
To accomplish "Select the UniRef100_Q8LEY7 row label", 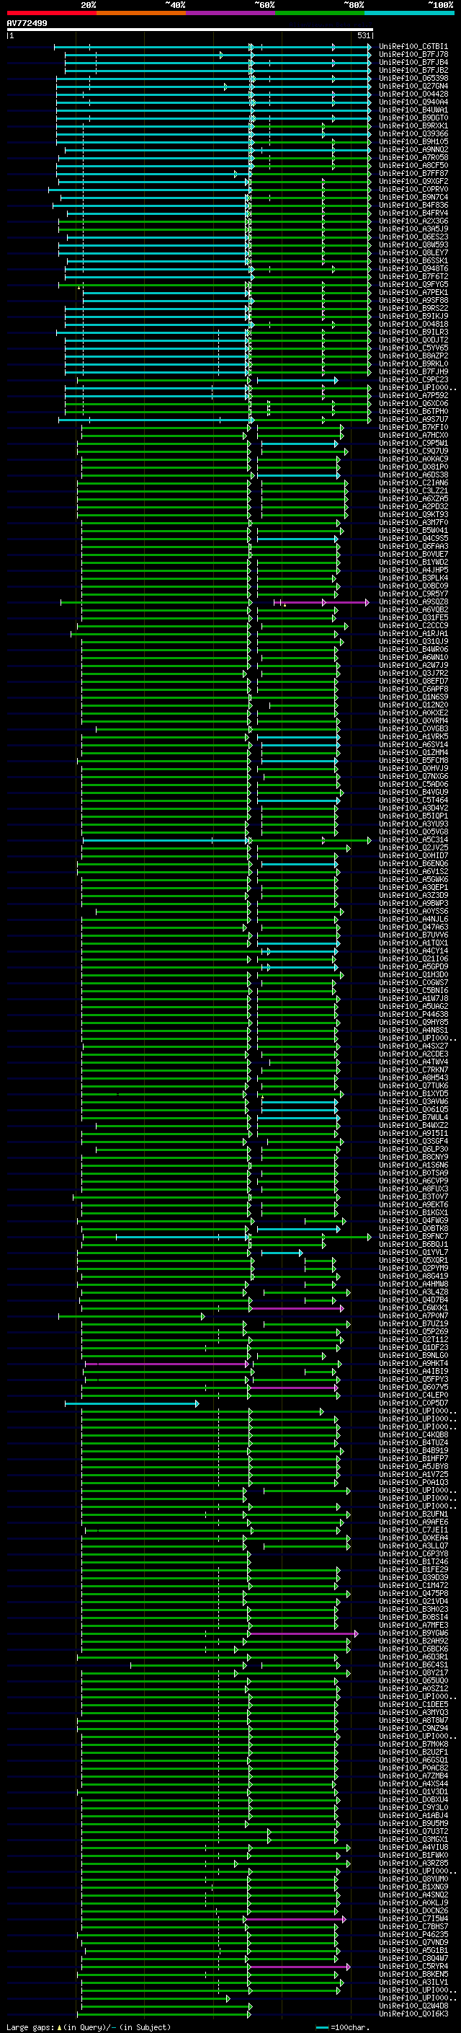I will (x=413, y=252).
